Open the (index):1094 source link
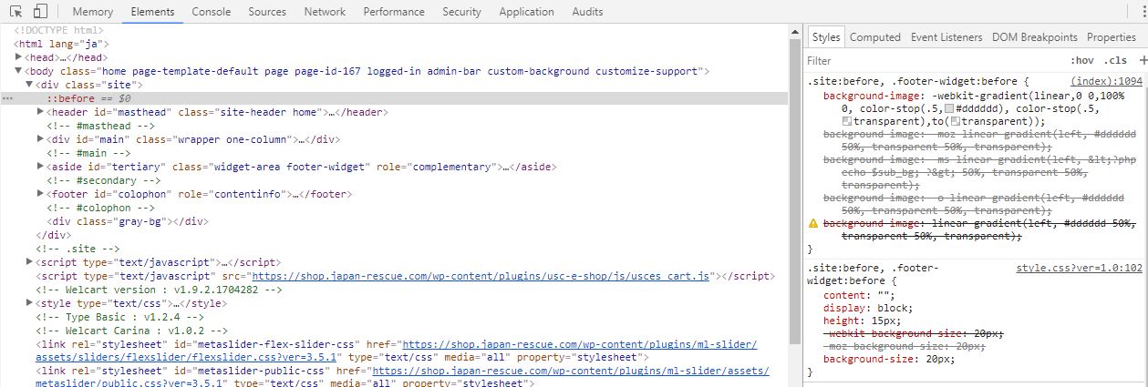The width and height of the screenshot is (1148, 387). (x=1107, y=81)
